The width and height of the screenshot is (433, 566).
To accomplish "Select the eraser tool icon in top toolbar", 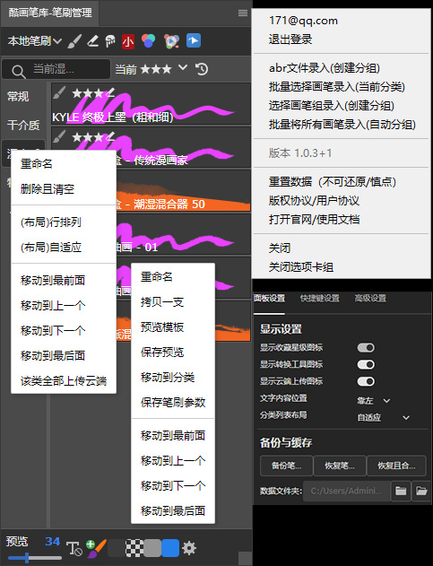I will coord(92,41).
